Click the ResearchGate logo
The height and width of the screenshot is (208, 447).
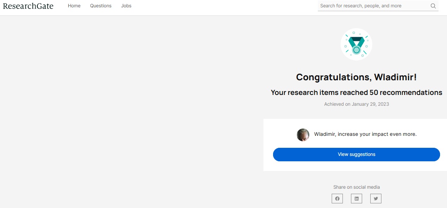point(28,6)
